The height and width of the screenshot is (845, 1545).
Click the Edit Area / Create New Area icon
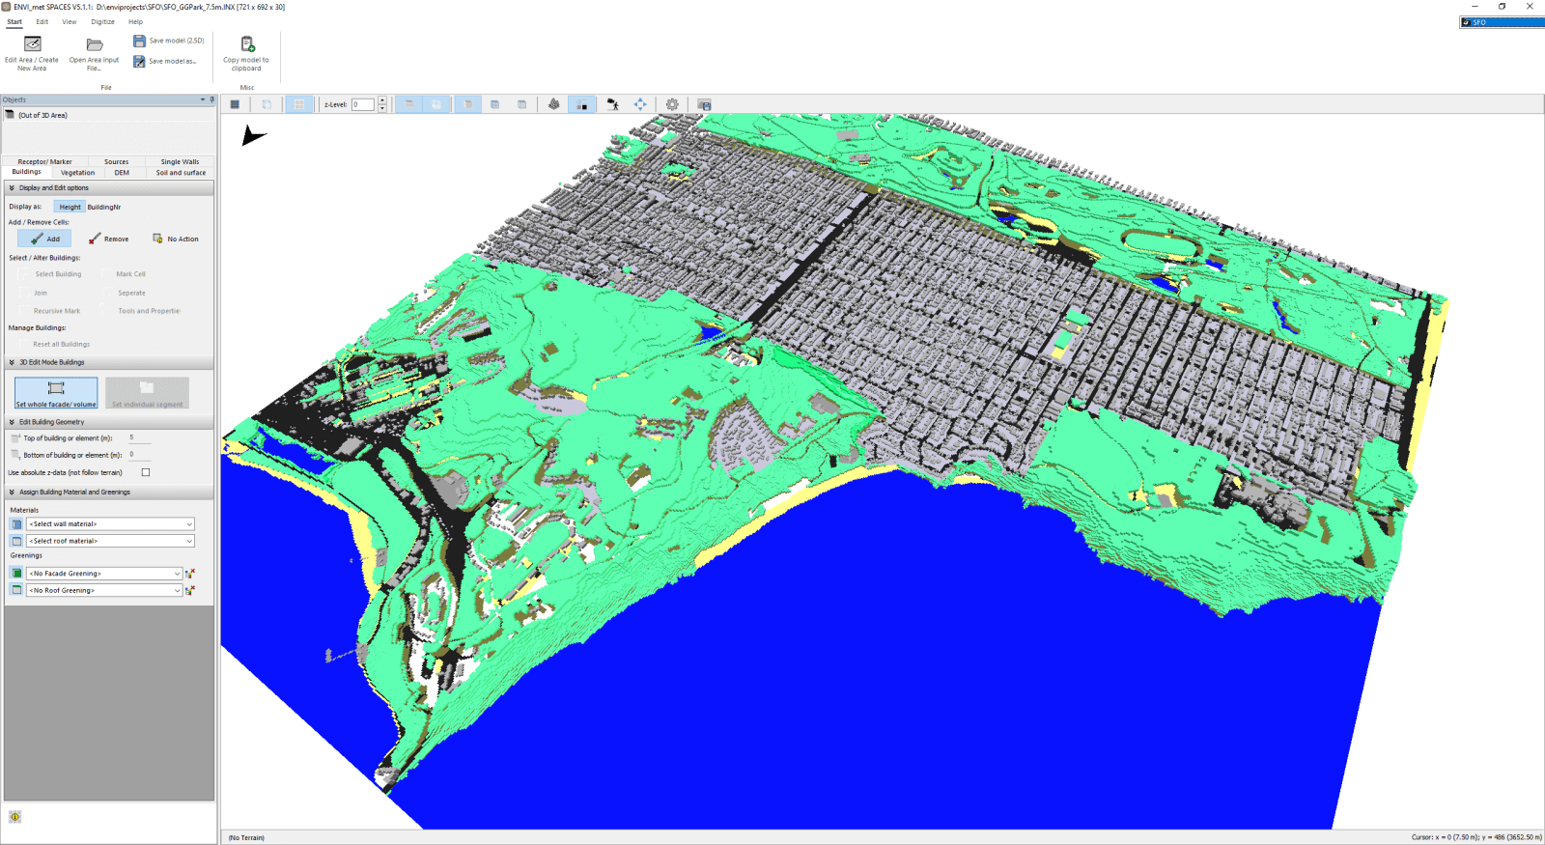point(32,44)
